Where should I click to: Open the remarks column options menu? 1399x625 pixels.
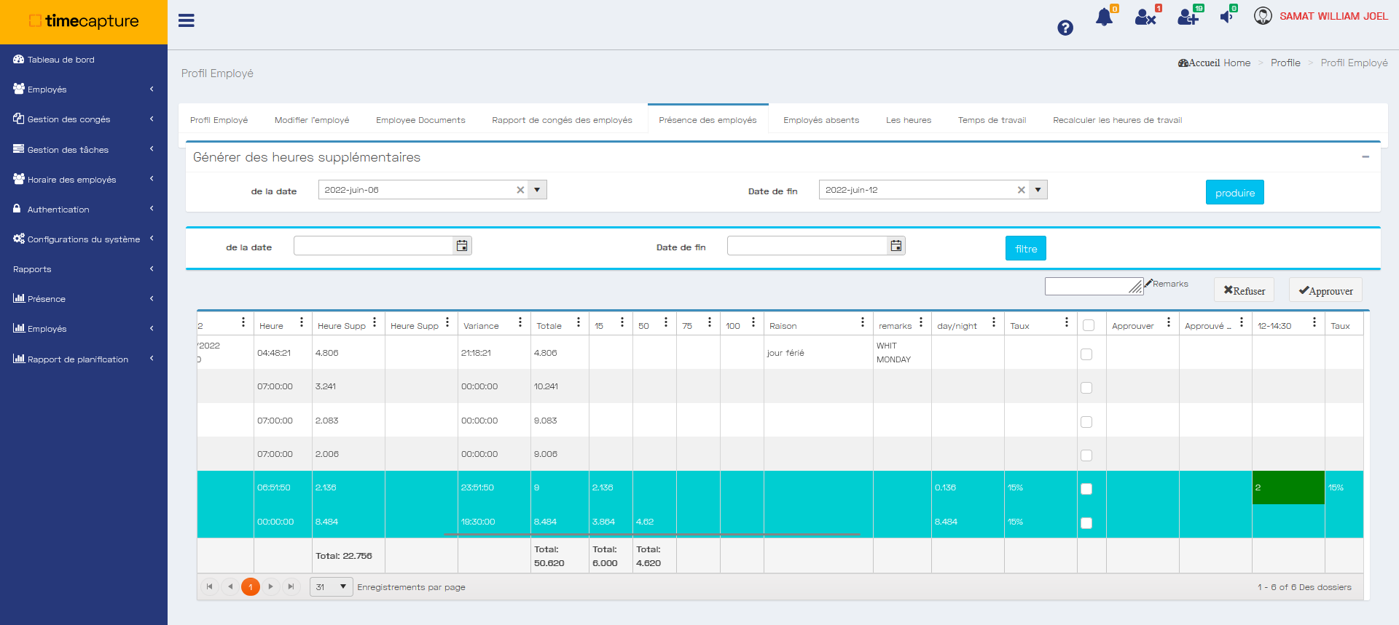click(921, 322)
